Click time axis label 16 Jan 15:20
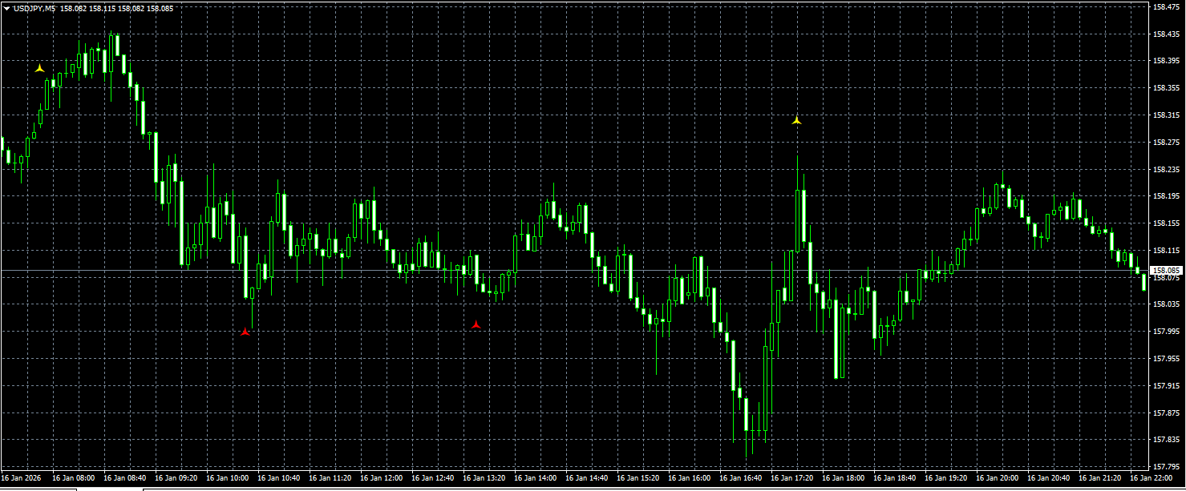 click(638, 478)
